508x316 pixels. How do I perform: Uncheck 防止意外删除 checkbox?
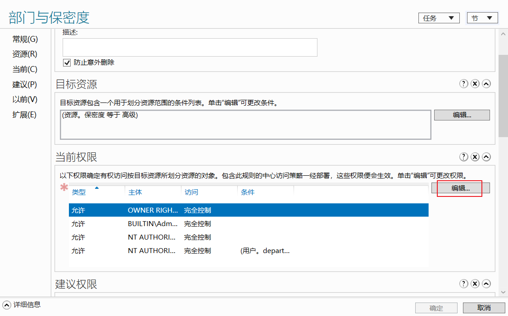[67, 62]
